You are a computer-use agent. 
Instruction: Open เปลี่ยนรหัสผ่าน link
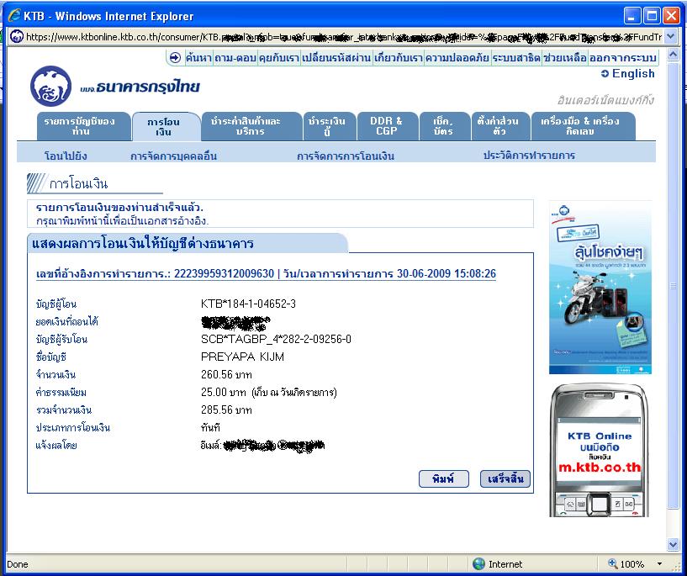coord(336,57)
